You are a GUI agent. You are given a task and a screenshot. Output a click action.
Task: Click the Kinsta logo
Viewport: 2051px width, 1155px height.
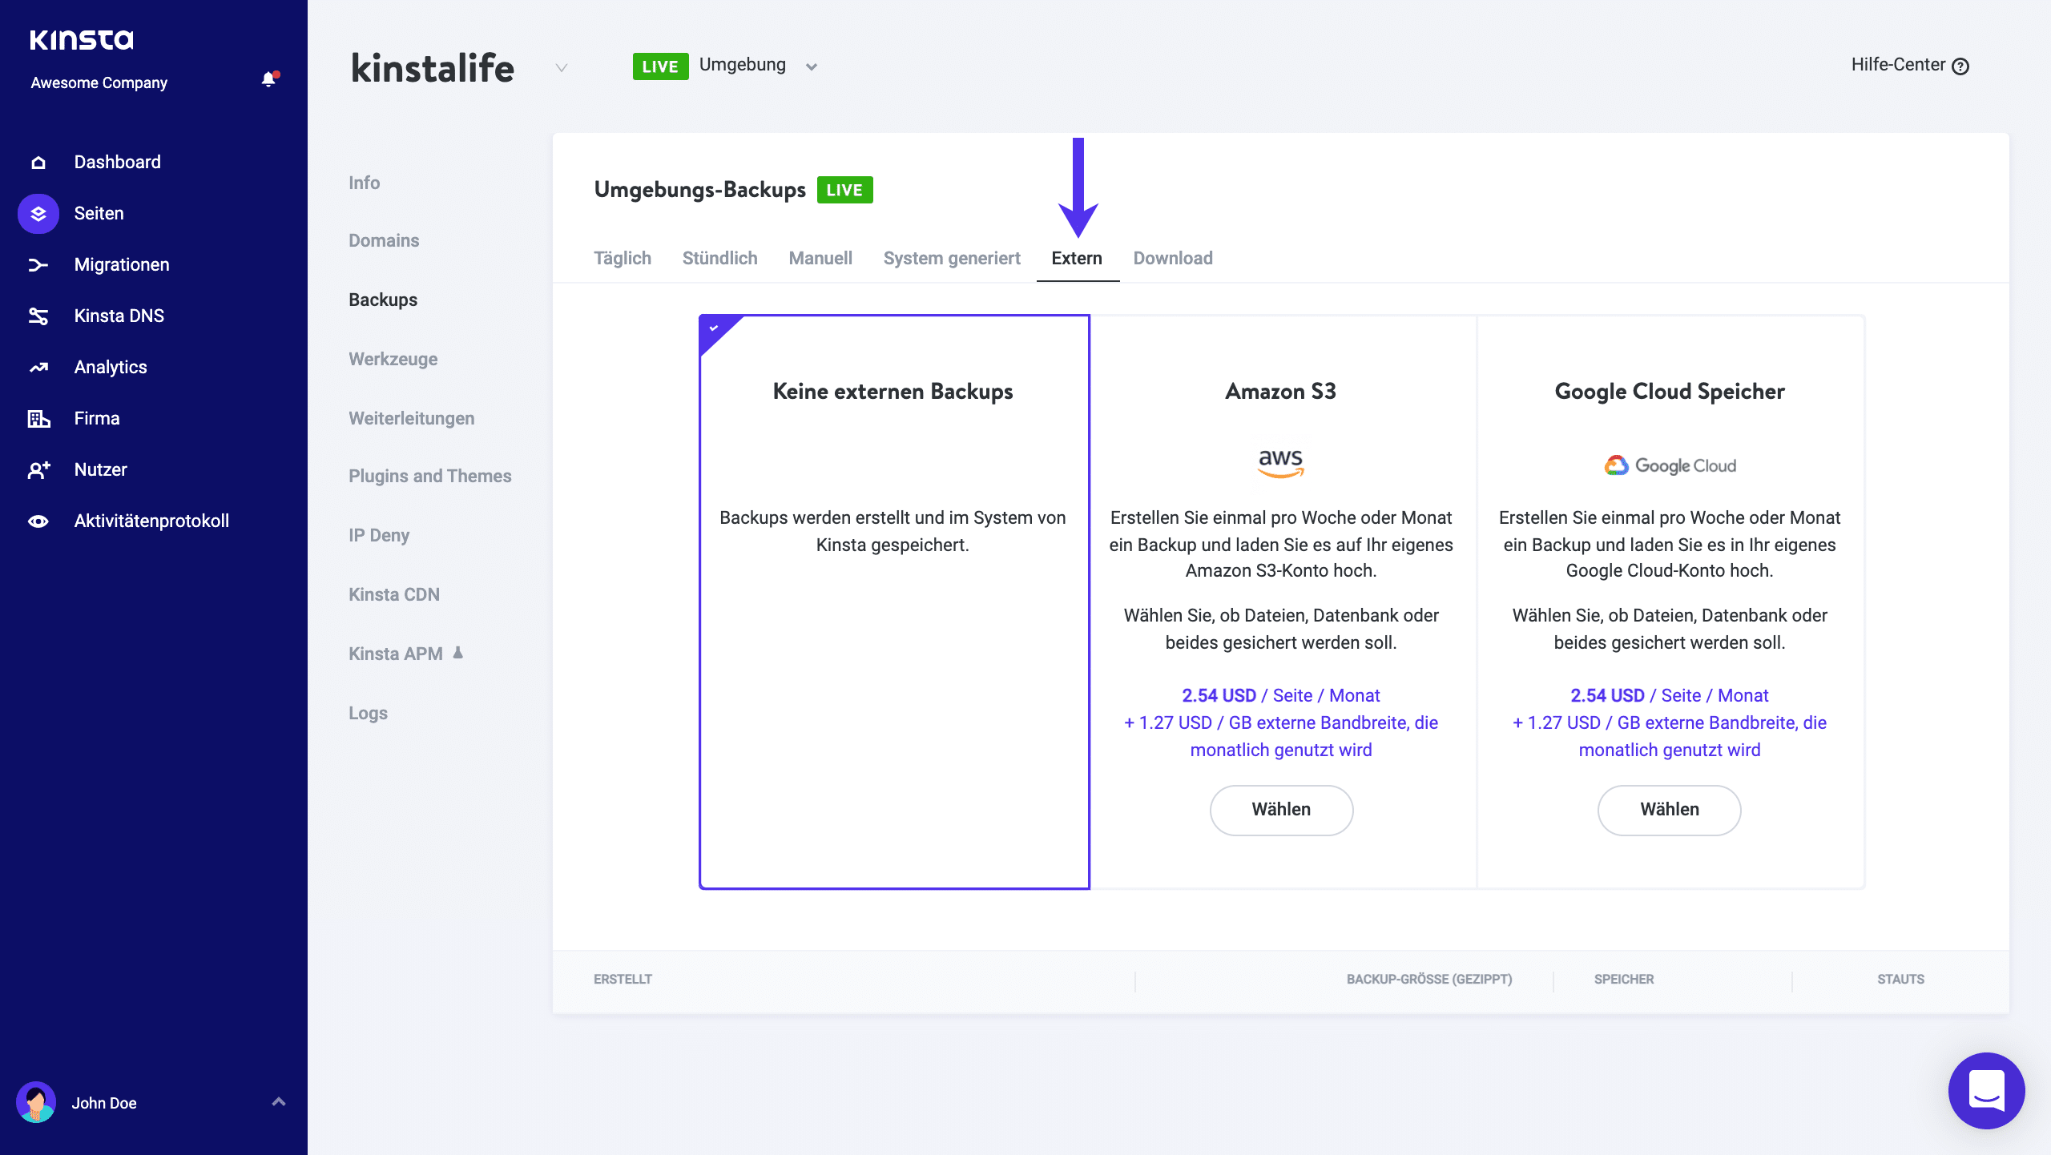[81, 38]
